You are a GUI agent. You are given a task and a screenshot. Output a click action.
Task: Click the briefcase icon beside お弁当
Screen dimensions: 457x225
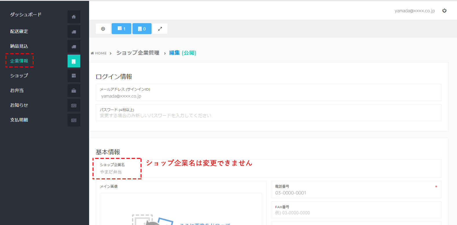pos(74,91)
